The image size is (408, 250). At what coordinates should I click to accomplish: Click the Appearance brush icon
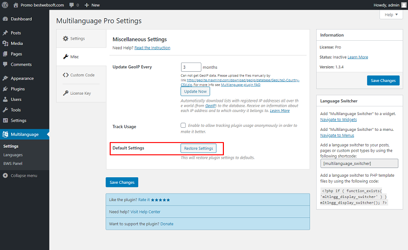coord(5,78)
